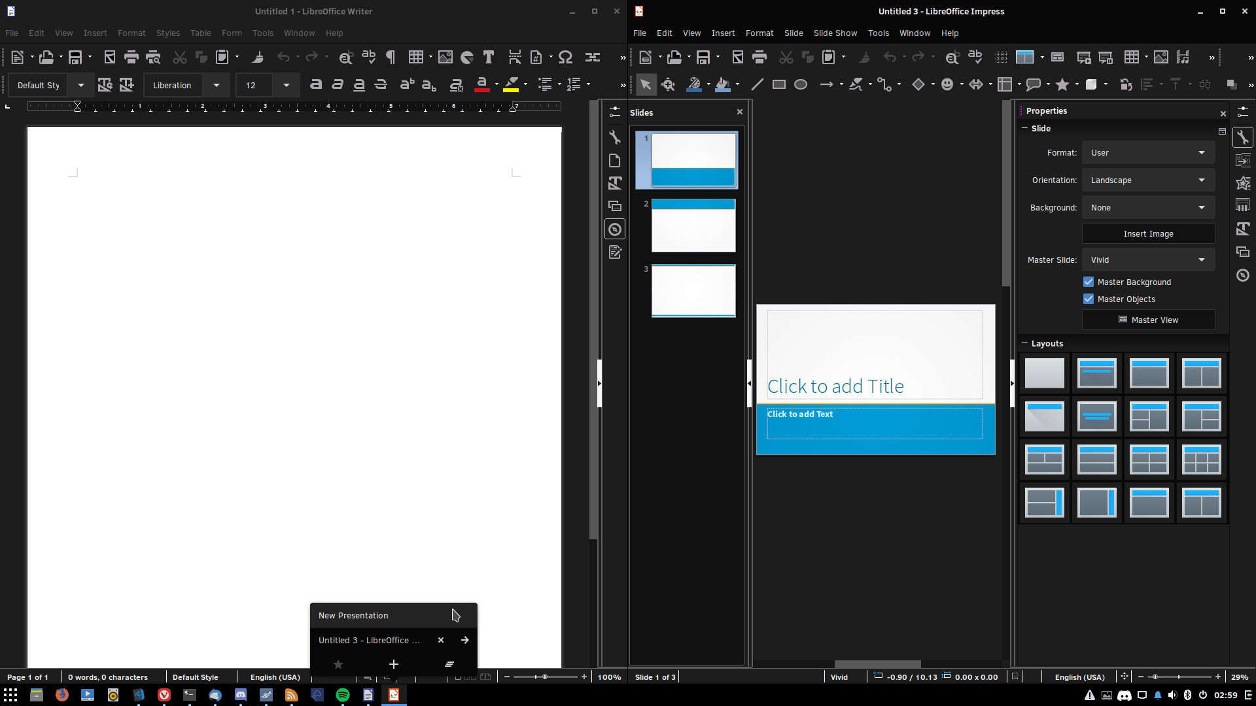Click the Impress Callout shapes tool
Image resolution: width=1256 pixels, height=706 pixels.
pyautogui.click(x=1034, y=84)
